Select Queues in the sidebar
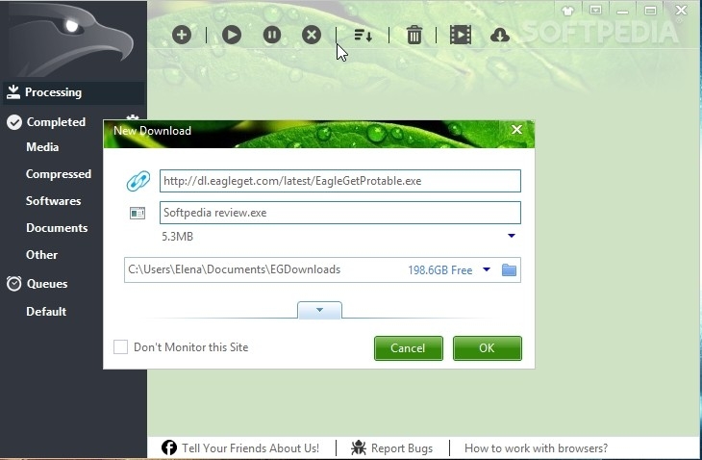Image resolution: width=702 pixels, height=460 pixels. (x=47, y=284)
